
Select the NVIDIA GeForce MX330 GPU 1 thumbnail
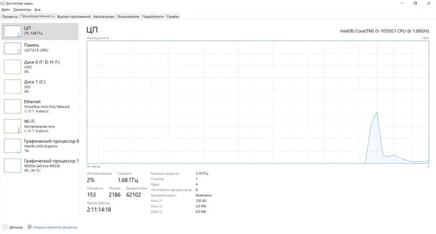12,165
